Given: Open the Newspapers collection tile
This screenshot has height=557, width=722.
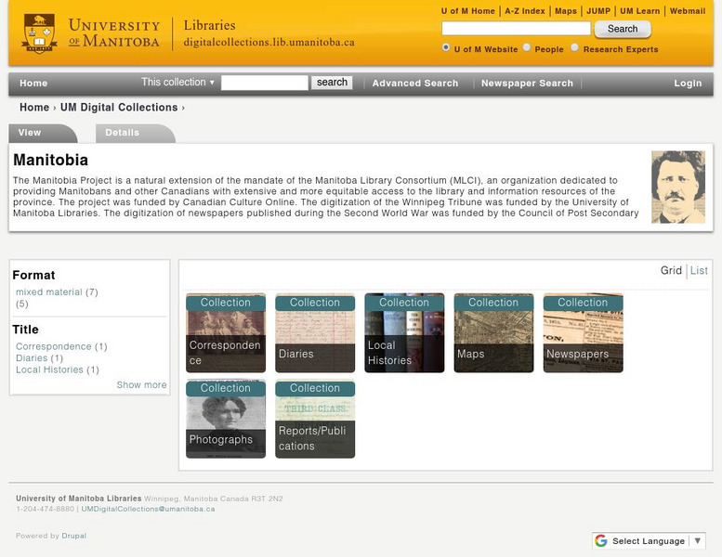Looking at the screenshot, I should pyautogui.click(x=583, y=332).
